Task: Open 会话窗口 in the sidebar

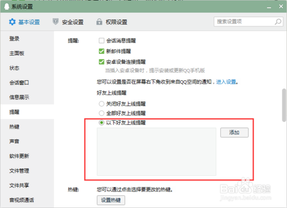Action: coord(27,83)
